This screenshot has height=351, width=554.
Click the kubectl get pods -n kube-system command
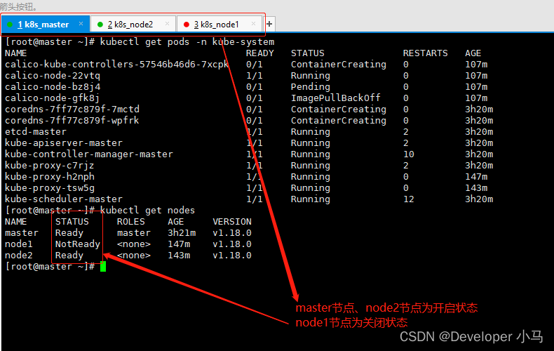click(187, 42)
